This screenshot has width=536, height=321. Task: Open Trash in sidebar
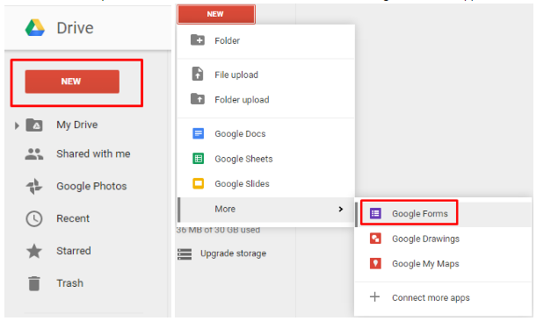tap(69, 283)
